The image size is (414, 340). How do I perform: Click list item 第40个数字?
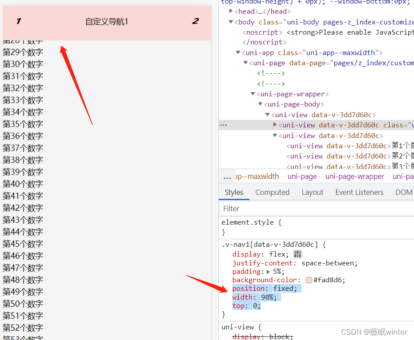[x=23, y=184]
